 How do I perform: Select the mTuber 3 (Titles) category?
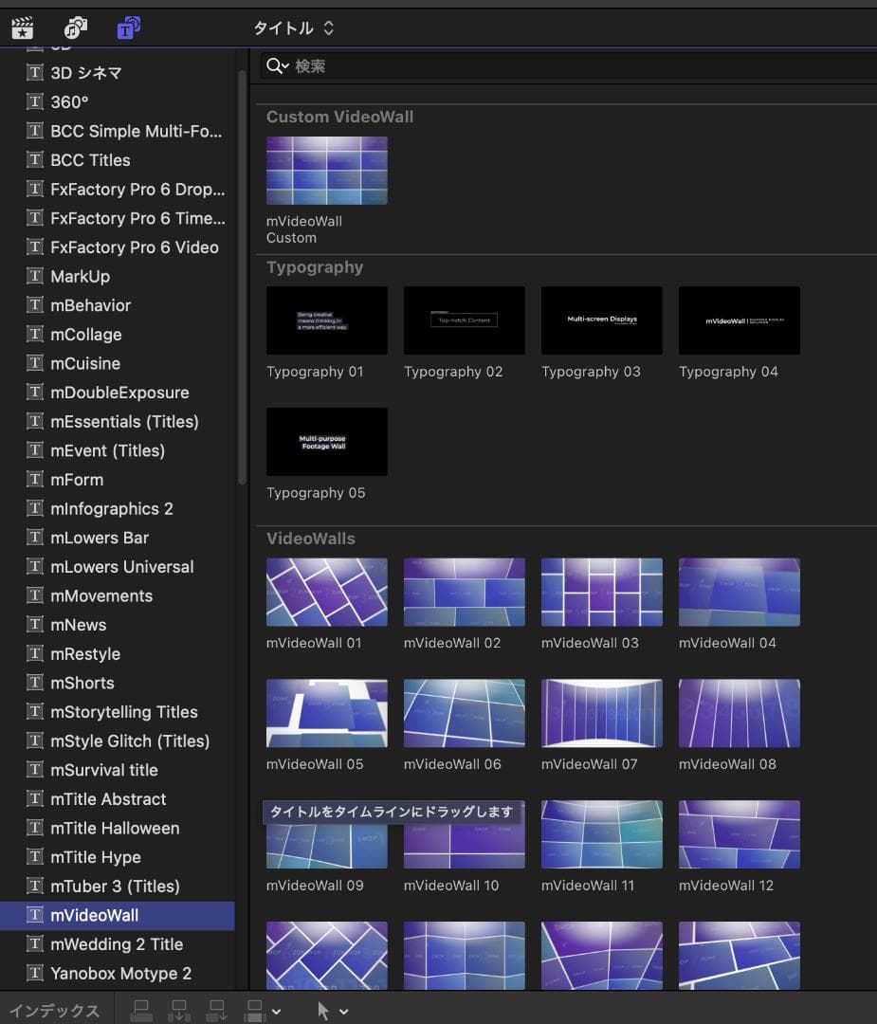115,887
